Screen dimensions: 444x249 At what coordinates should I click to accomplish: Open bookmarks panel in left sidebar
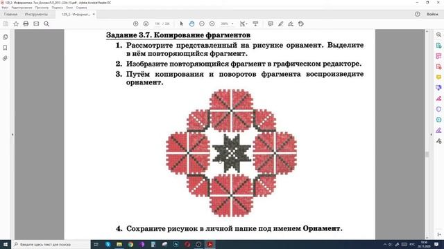[x=5, y=48]
